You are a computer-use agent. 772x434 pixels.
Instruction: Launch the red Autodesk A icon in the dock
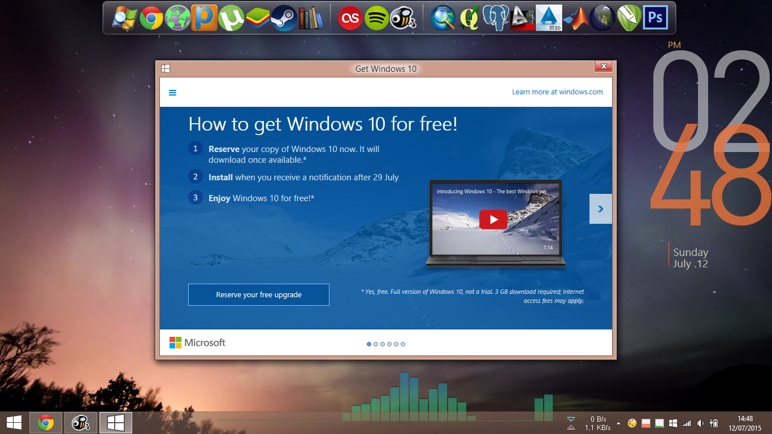click(x=523, y=18)
